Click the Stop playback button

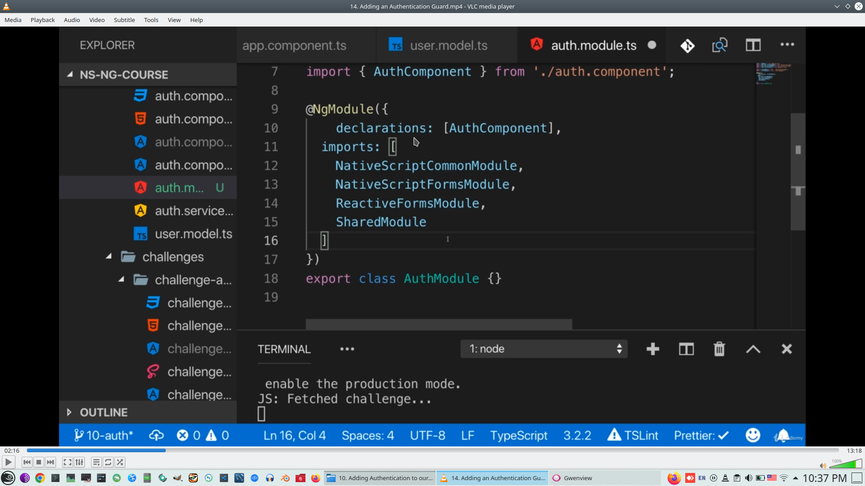pos(39,462)
